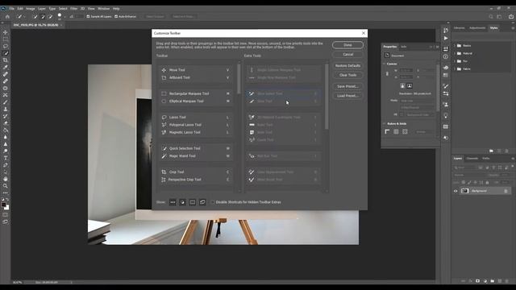Open Layers panel blend mode dropdown
The image size is (516, 290).
469,175
